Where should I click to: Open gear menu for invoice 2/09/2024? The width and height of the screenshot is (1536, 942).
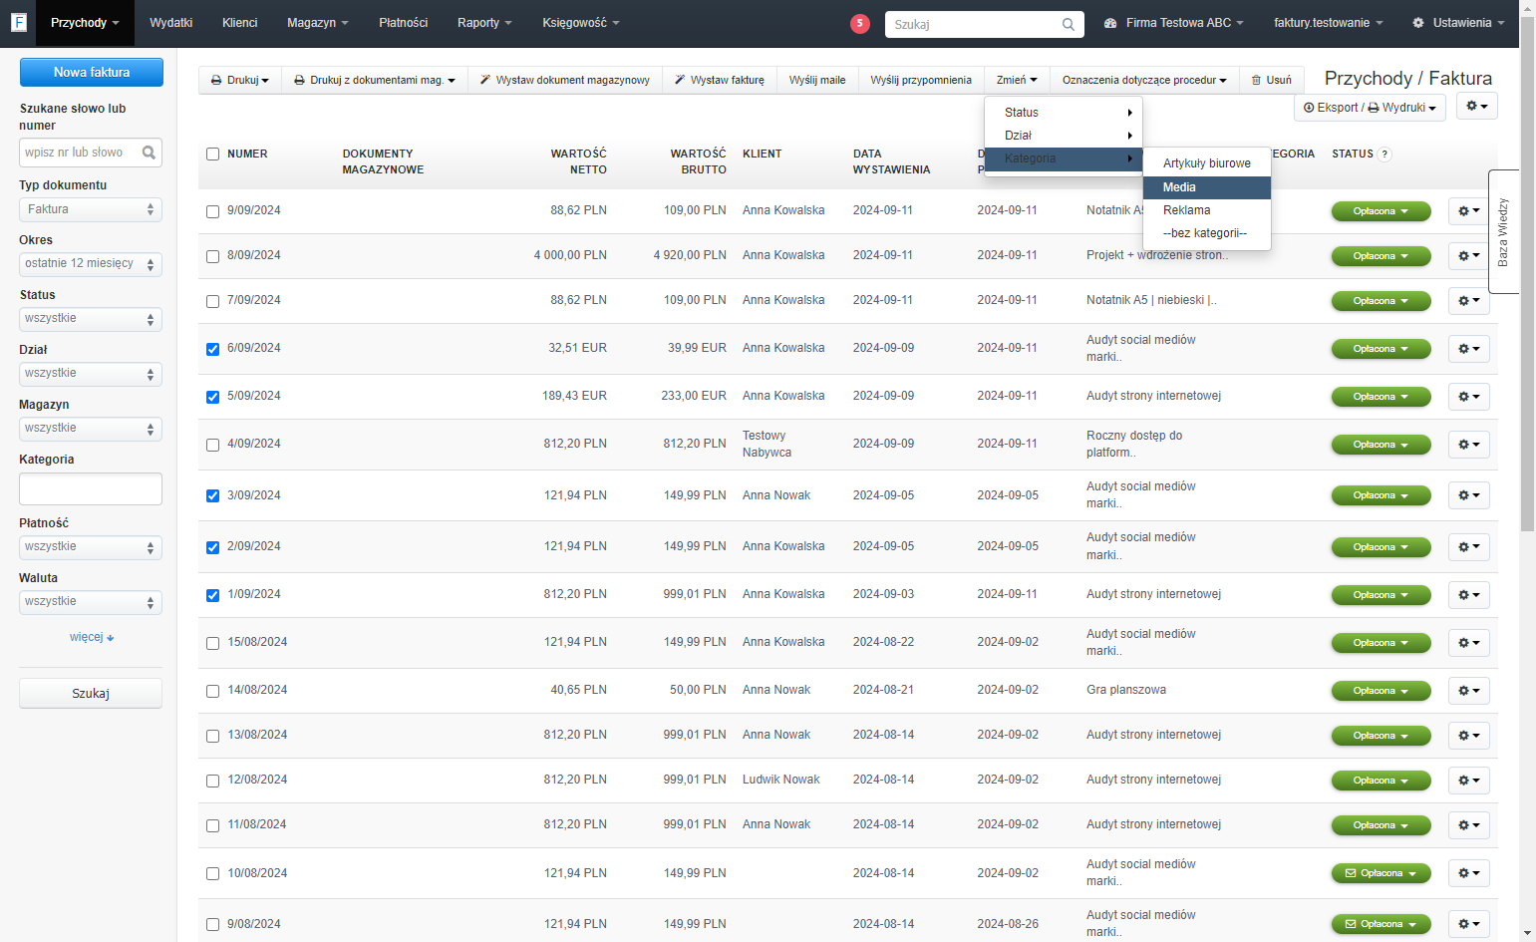click(x=1469, y=547)
